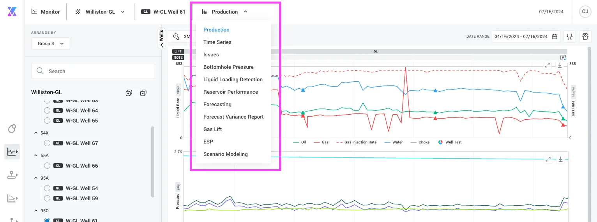Click the app logo in top-left corner
The image size is (597, 222).
(x=12, y=12)
